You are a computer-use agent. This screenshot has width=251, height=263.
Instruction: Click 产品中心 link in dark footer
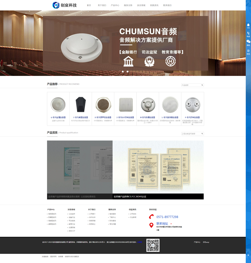coord(197,242)
